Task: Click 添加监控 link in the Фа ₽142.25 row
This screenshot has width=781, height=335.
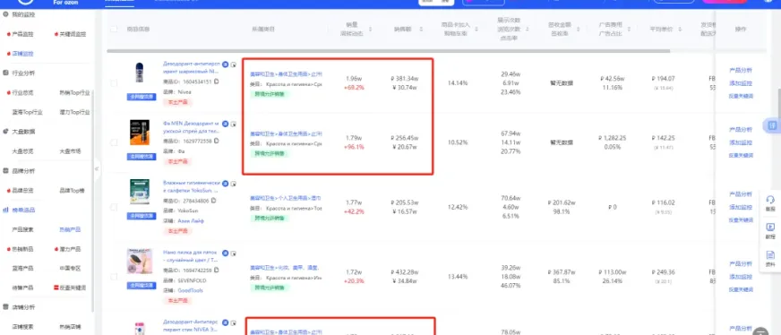Action: click(x=741, y=142)
